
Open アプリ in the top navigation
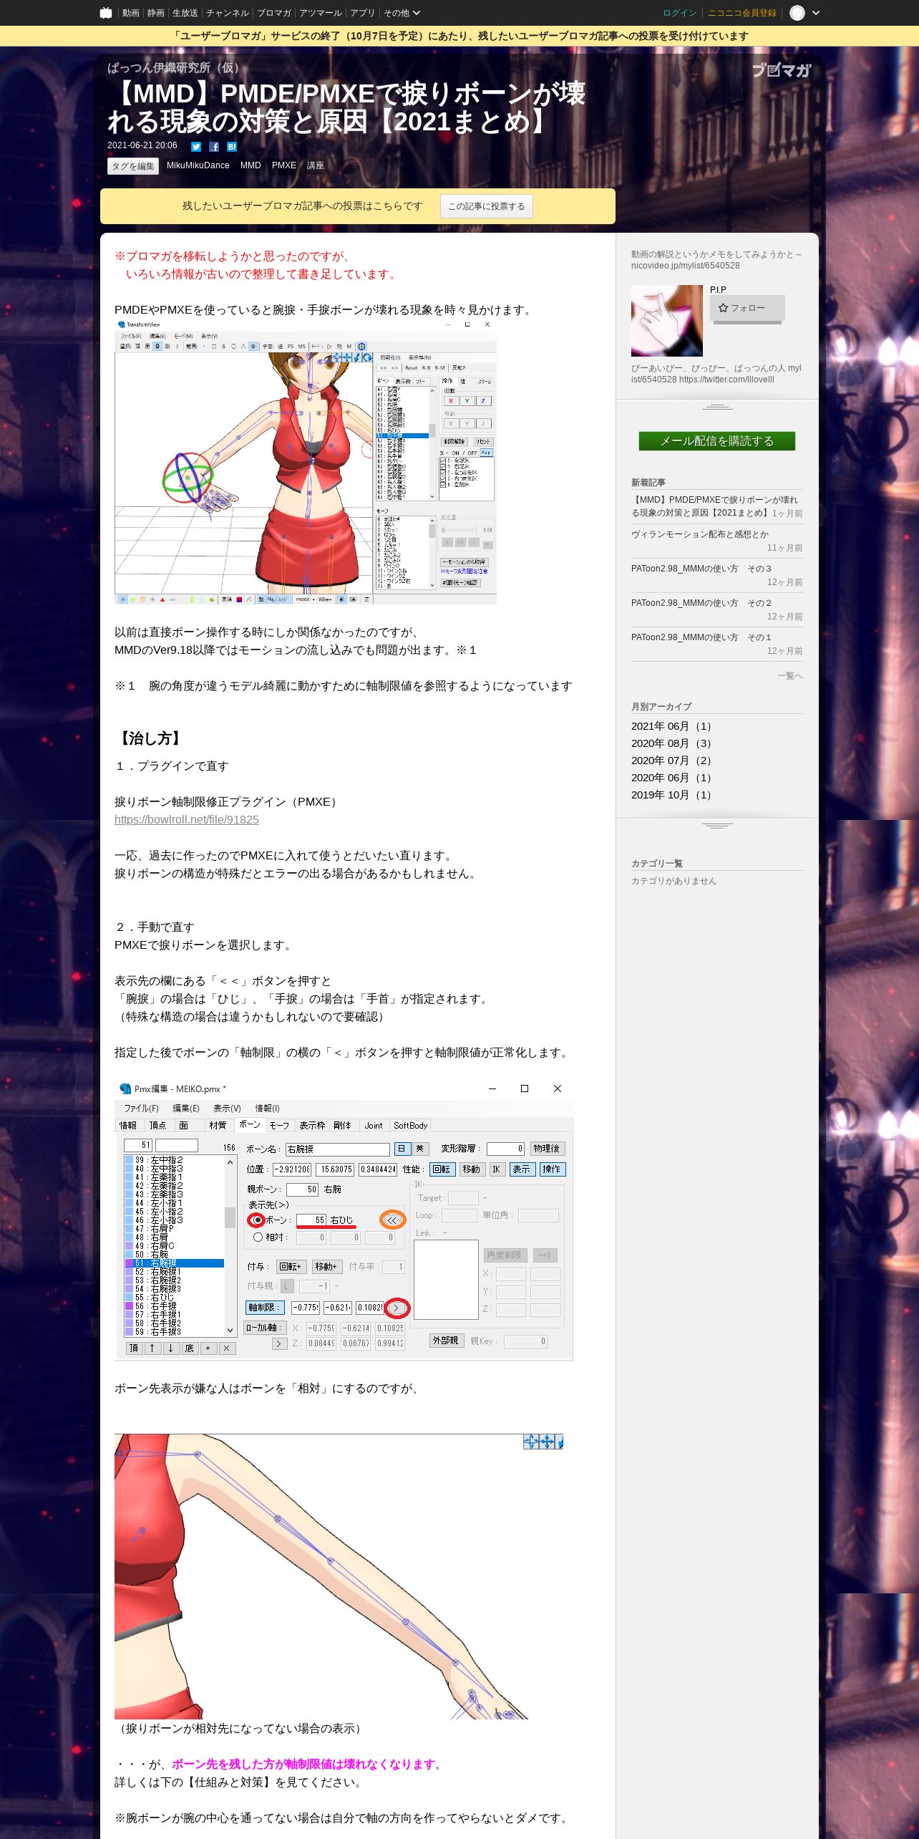point(362,13)
